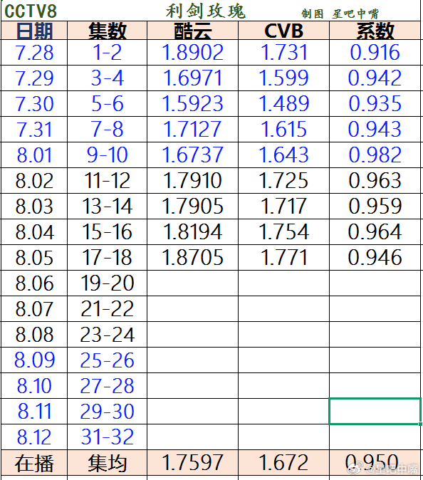Click episode cell 17-18
Image resolution: width=423 pixels, height=480 pixels.
pos(107,257)
